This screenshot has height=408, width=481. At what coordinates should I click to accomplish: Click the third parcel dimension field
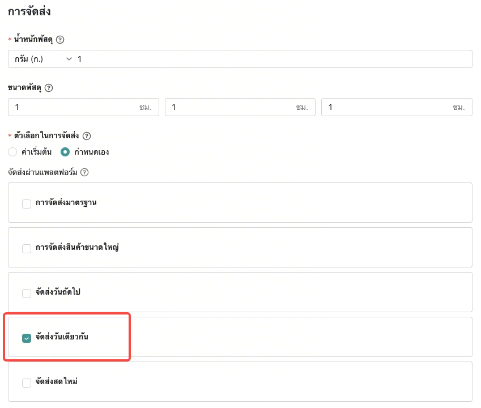coord(386,107)
